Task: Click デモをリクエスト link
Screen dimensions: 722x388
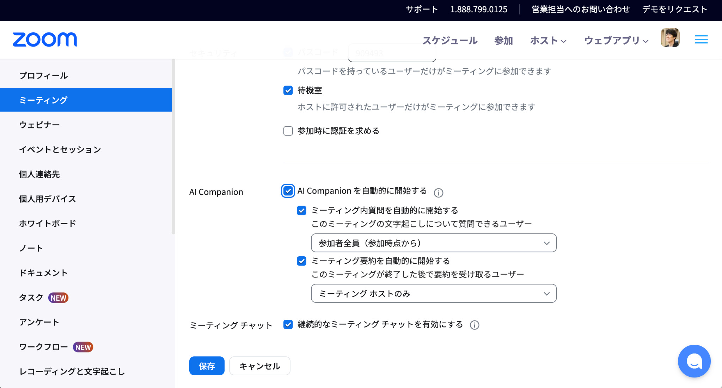Action: click(x=675, y=9)
